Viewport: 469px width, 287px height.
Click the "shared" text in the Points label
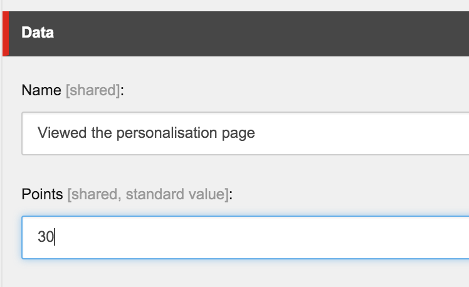94,194
